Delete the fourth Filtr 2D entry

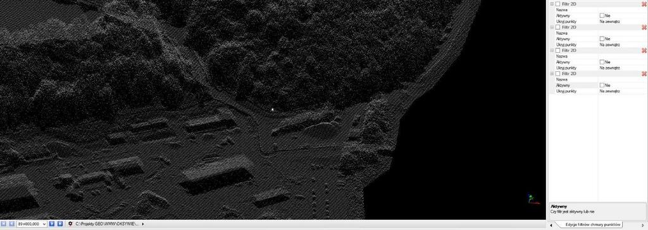644,74
